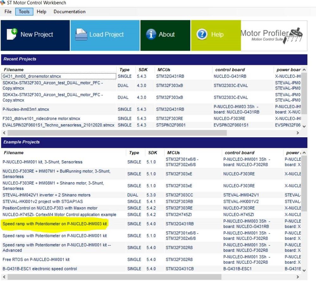Click the Example Projects horizontal scrollbar thumb
Screen dimensions: 316x283
[x=115, y=277]
